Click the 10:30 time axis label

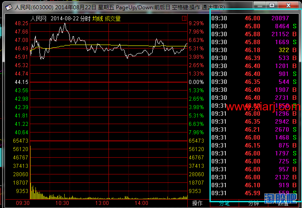click(62, 203)
